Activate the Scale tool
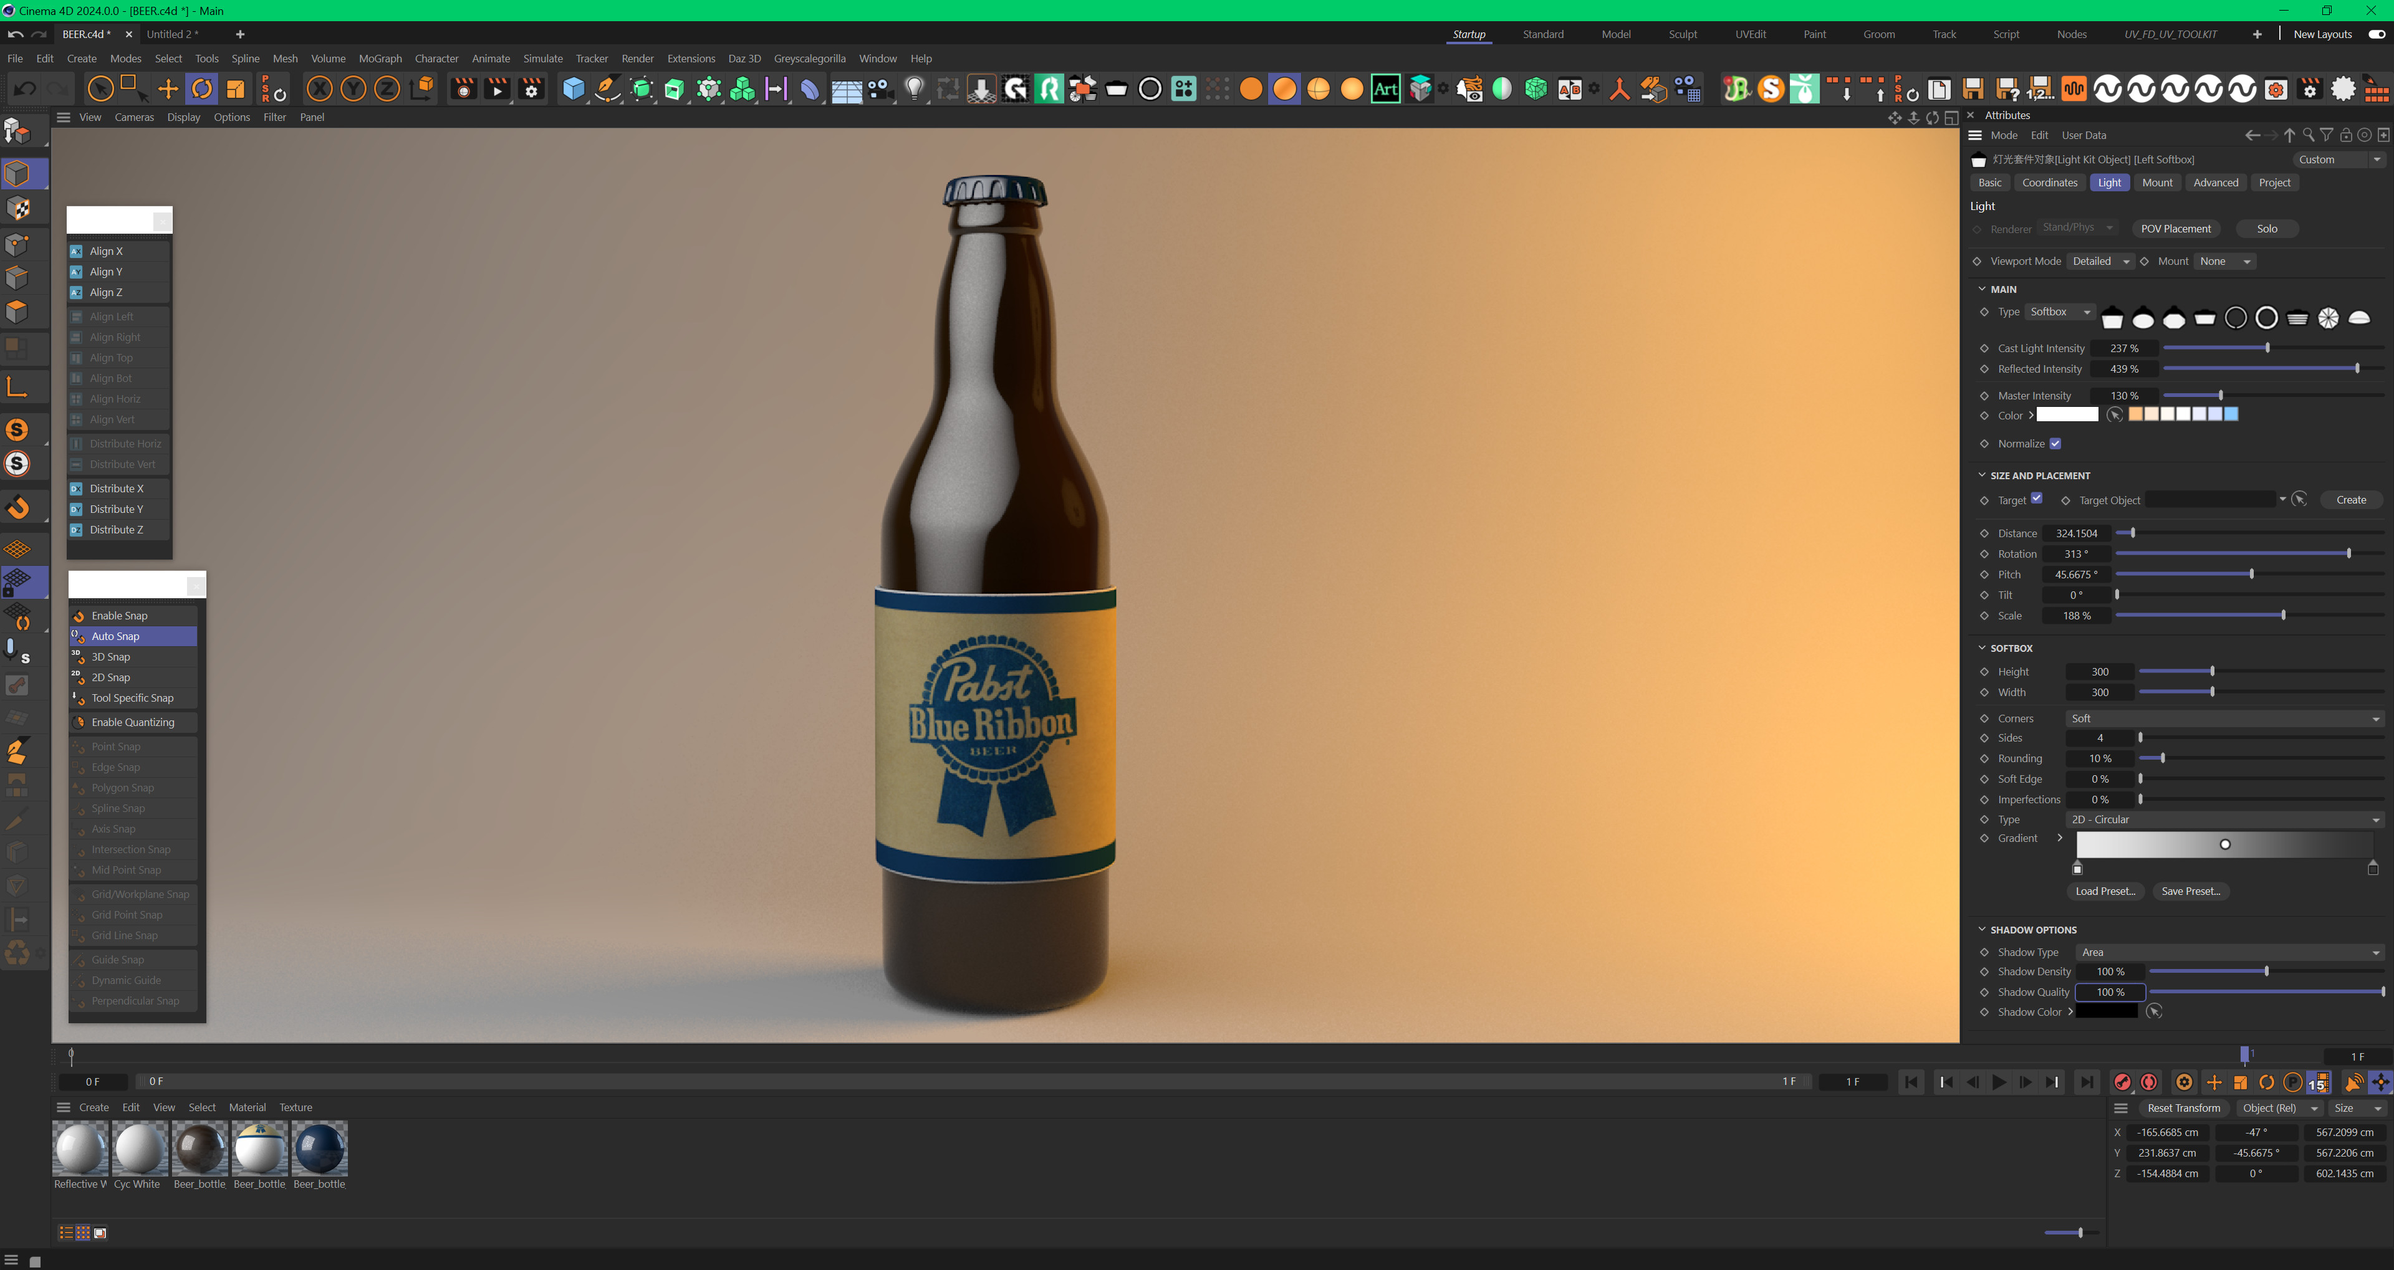2394x1270 pixels. [235, 89]
